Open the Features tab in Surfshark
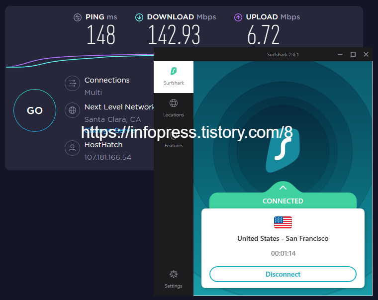 pyautogui.click(x=174, y=140)
